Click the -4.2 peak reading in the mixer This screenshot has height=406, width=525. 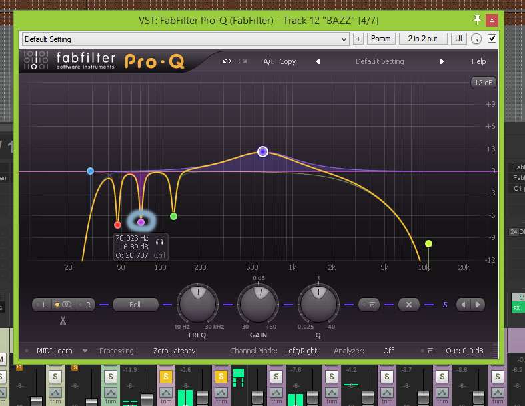(351, 370)
